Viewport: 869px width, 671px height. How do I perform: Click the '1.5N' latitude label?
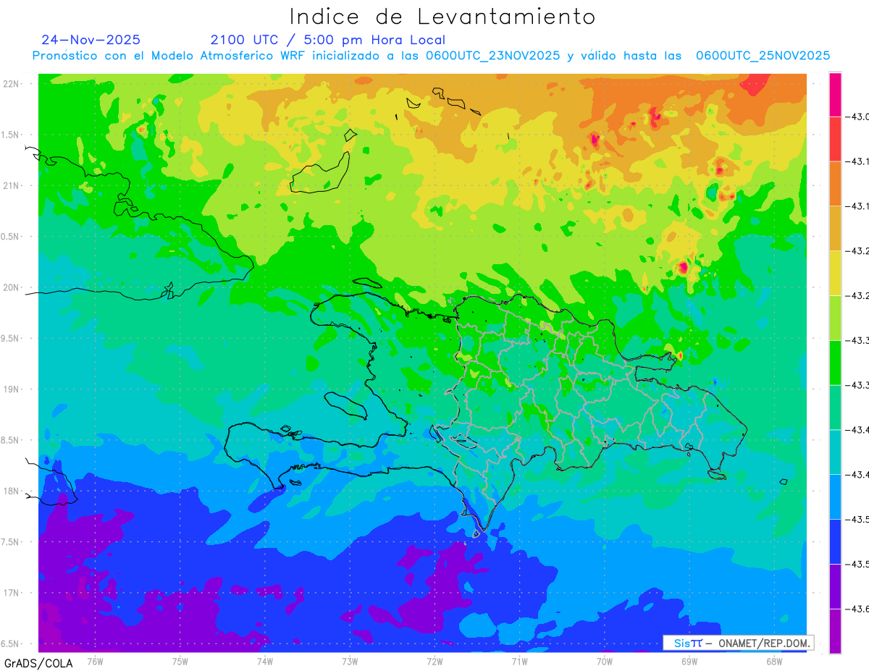(10, 135)
